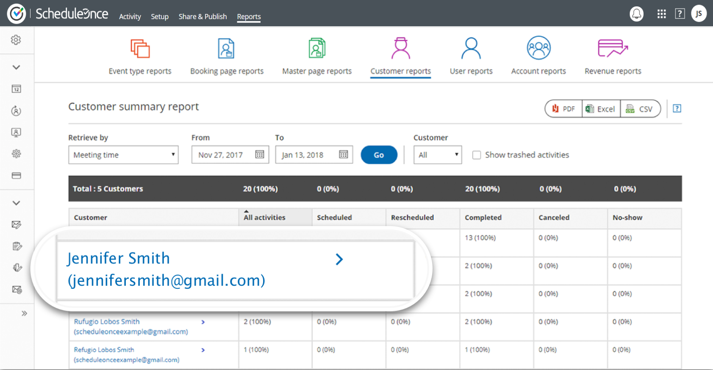
Task: Enable Show trashed activities checkbox
Action: (x=477, y=155)
